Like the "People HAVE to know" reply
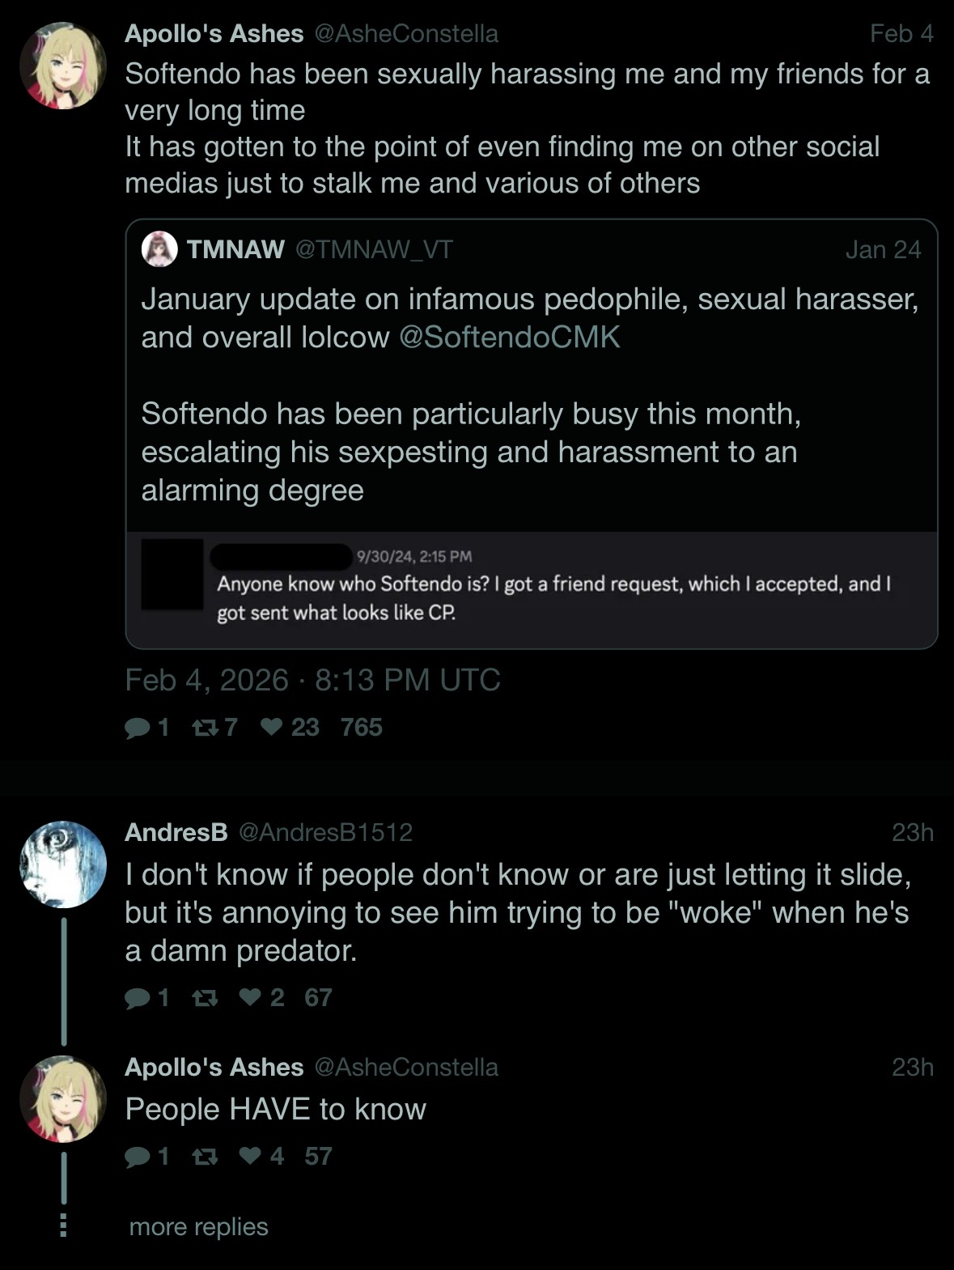 (252, 1157)
